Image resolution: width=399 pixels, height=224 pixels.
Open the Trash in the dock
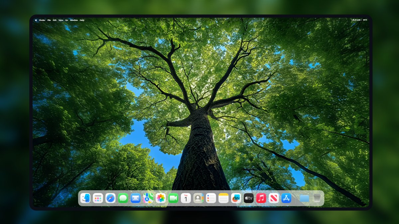(x=317, y=198)
